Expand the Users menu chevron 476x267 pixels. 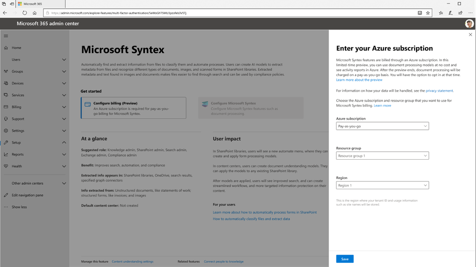64,59
